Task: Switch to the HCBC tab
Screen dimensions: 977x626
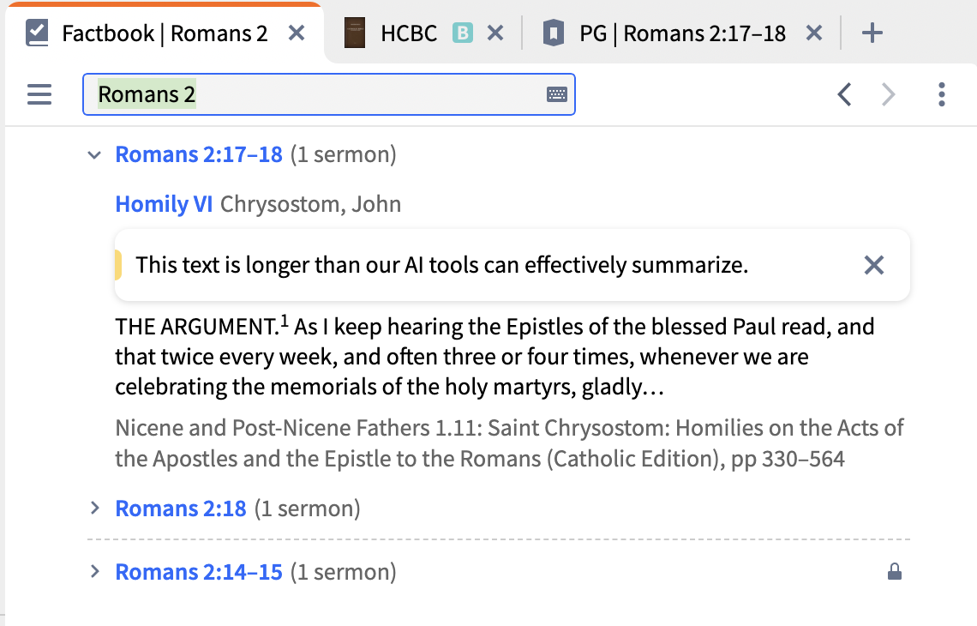Action: pyautogui.click(x=409, y=33)
